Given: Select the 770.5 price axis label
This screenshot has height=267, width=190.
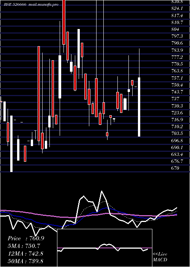Looking at the screenshot, I should [x=177, y=64].
